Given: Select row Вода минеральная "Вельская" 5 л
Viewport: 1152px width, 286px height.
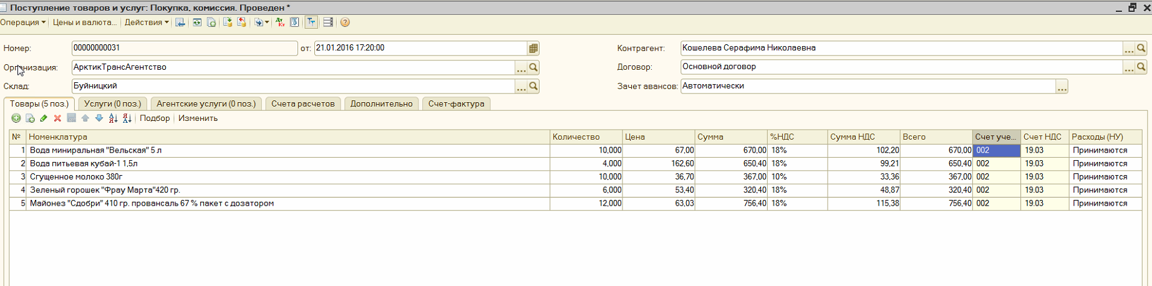Looking at the screenshot, I should pyautogui.click(x=575, y=150).
